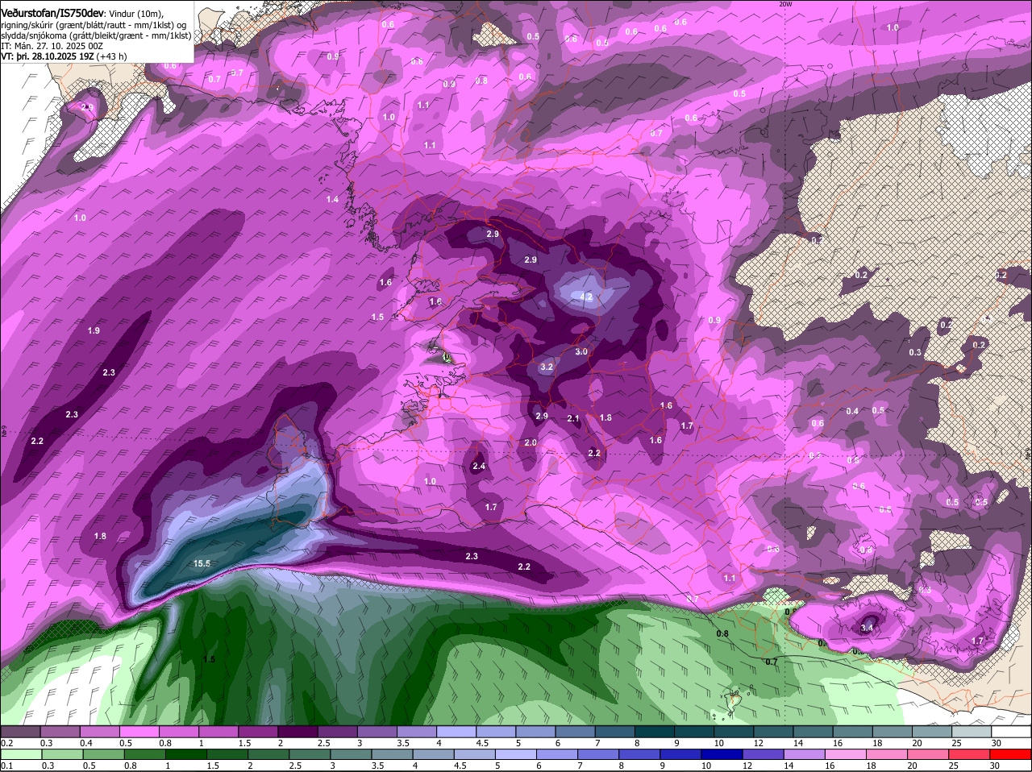Click the bright red lower legend swatch labeled 30

point(1011,755)
